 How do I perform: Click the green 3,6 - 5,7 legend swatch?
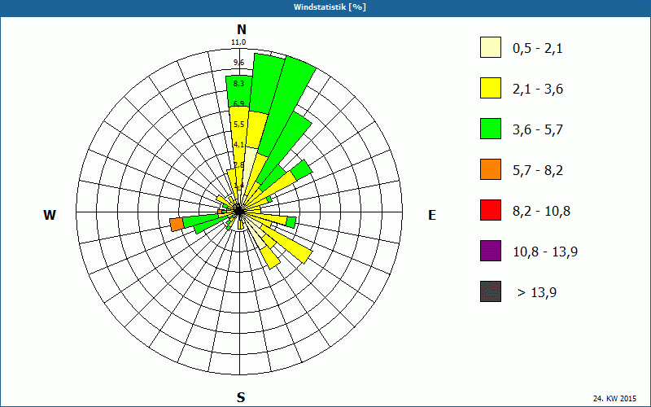tap(491, 129)
